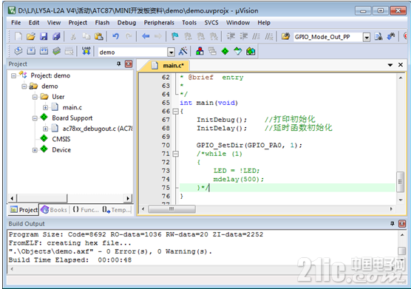
Task: Open the editor tab list dropdown arrow
Action: 390,65
